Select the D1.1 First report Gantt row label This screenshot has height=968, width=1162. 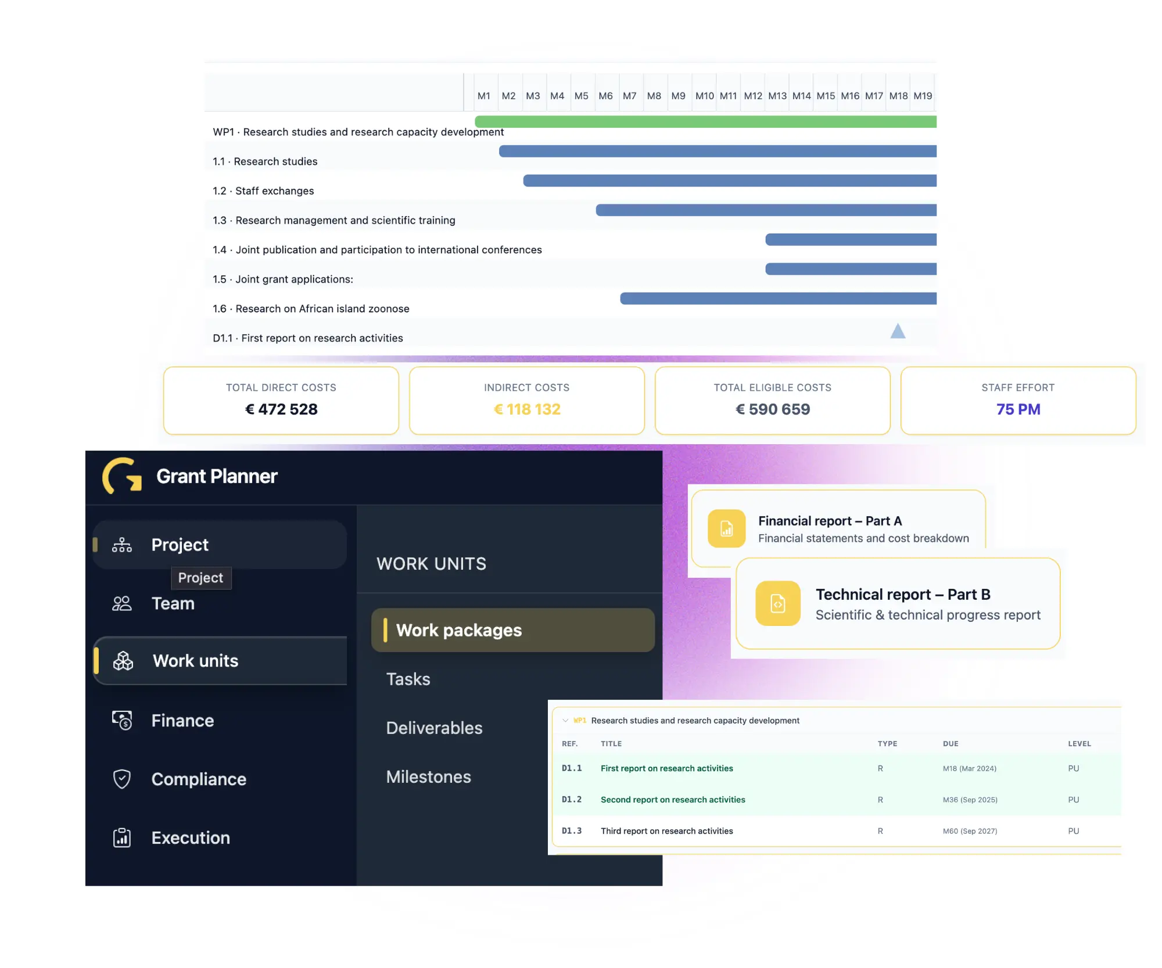pos(308,339)
